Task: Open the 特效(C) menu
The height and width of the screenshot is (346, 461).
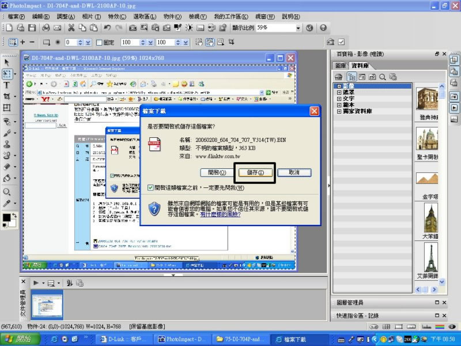Action: click(x=117, y=17)
